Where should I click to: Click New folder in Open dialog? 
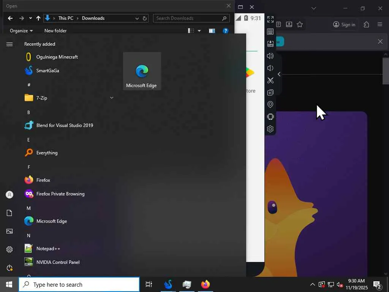55,30
